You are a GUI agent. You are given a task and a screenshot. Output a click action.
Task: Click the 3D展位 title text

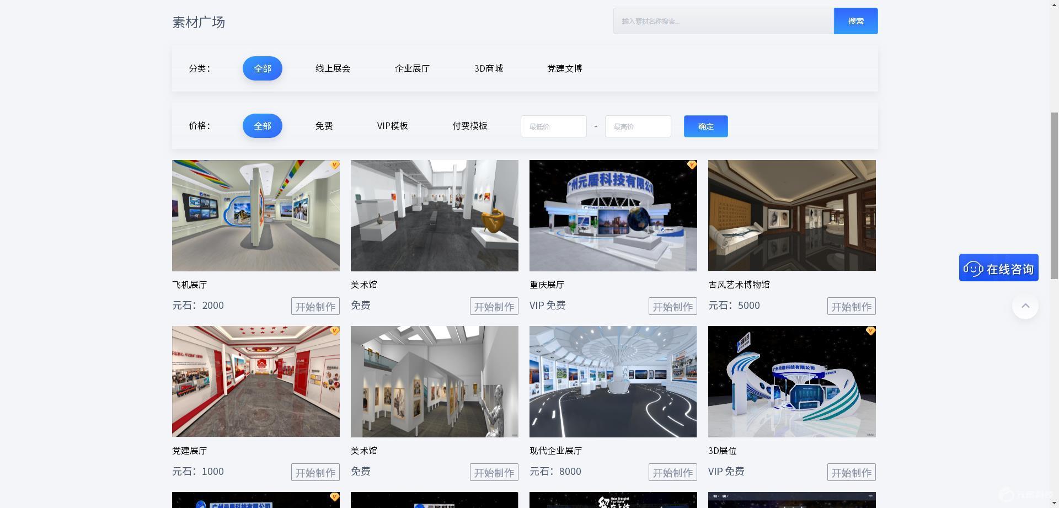(723, 451)
